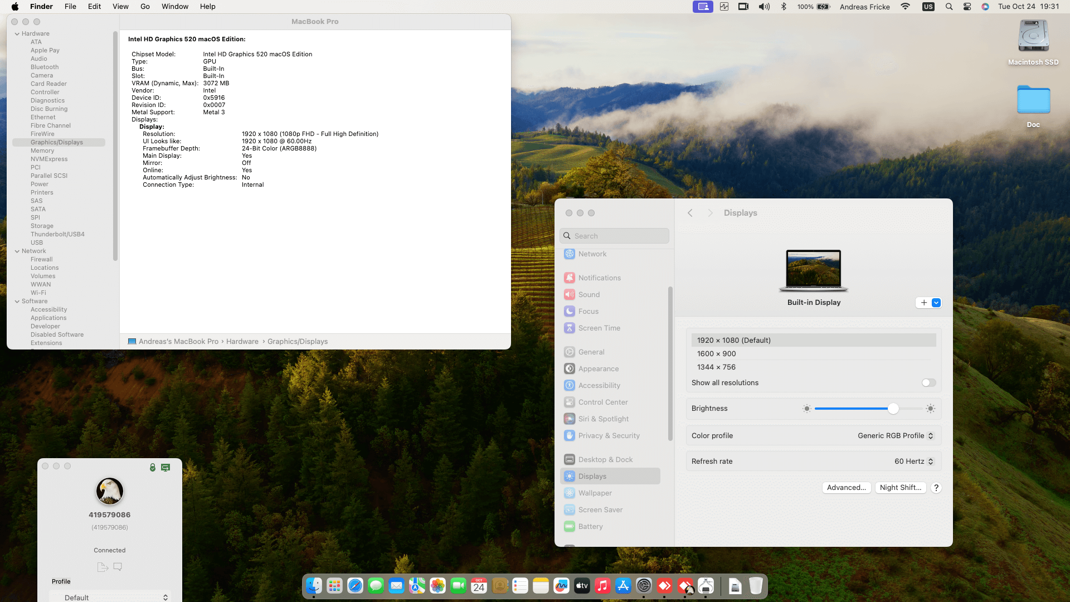Viewport: 1070px width, 602px height.
Task: Click the Night Shift... button
Action: (901, 488)
